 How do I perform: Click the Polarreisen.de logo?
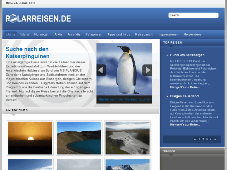[x=38, y=18]
